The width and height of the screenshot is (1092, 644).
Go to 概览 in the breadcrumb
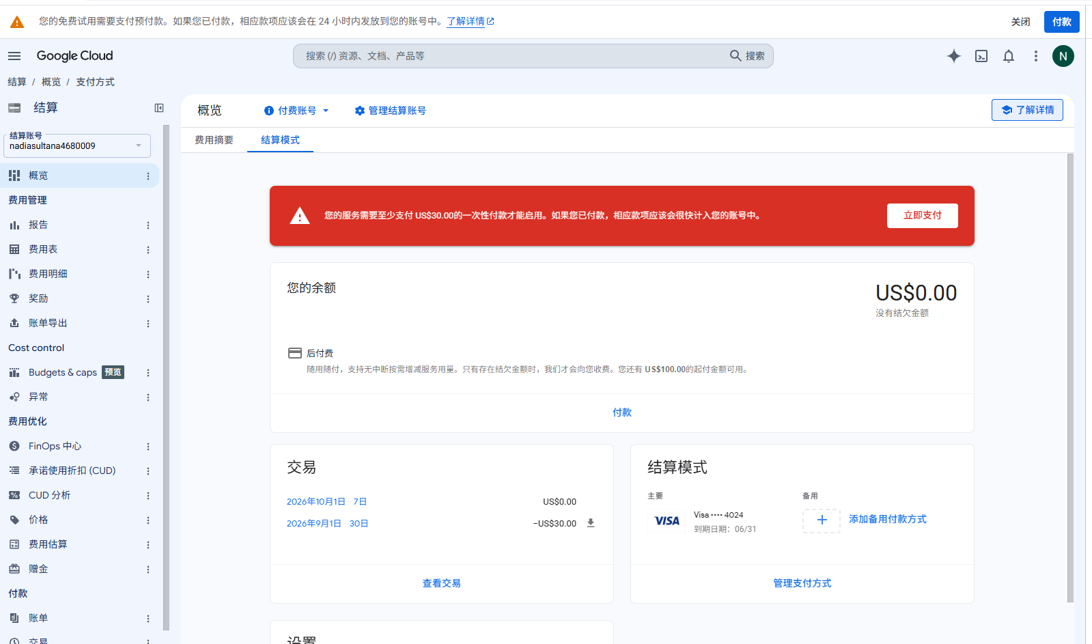pos(51,82)
